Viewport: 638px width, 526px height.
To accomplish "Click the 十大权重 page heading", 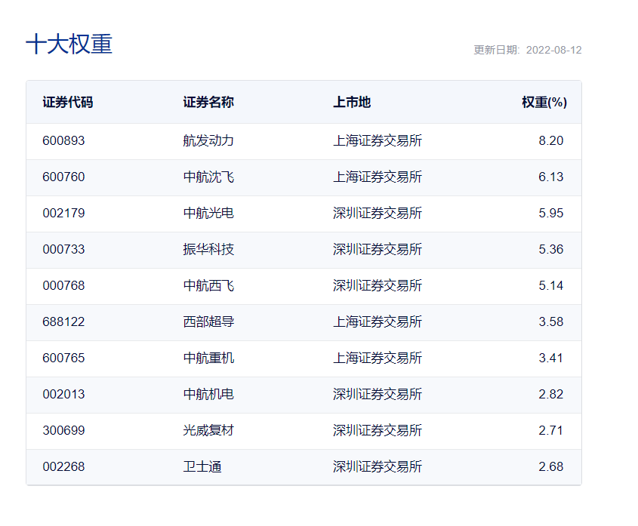I will [x=69, y=45].
